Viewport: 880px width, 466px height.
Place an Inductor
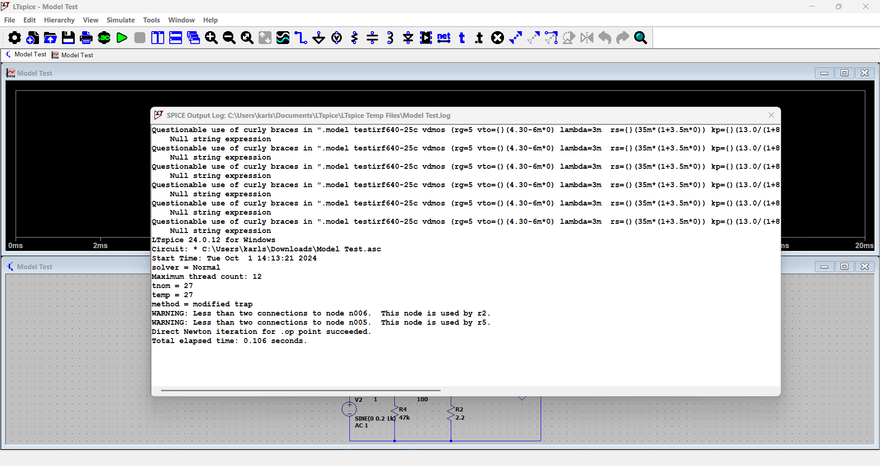click(390, 38)
